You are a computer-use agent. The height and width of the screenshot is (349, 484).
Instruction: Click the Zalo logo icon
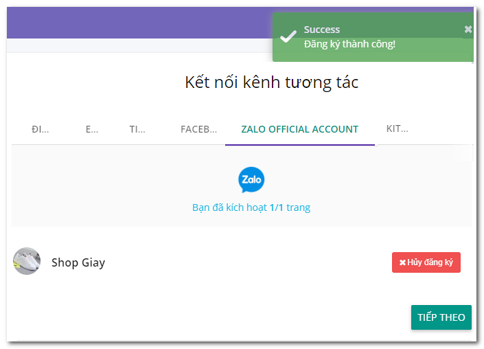(x=251, y=180)
